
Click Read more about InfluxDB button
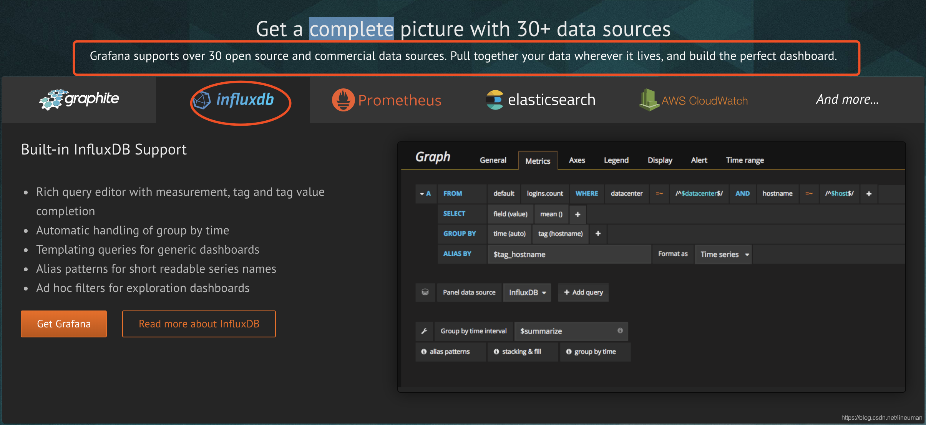point(200,324)
